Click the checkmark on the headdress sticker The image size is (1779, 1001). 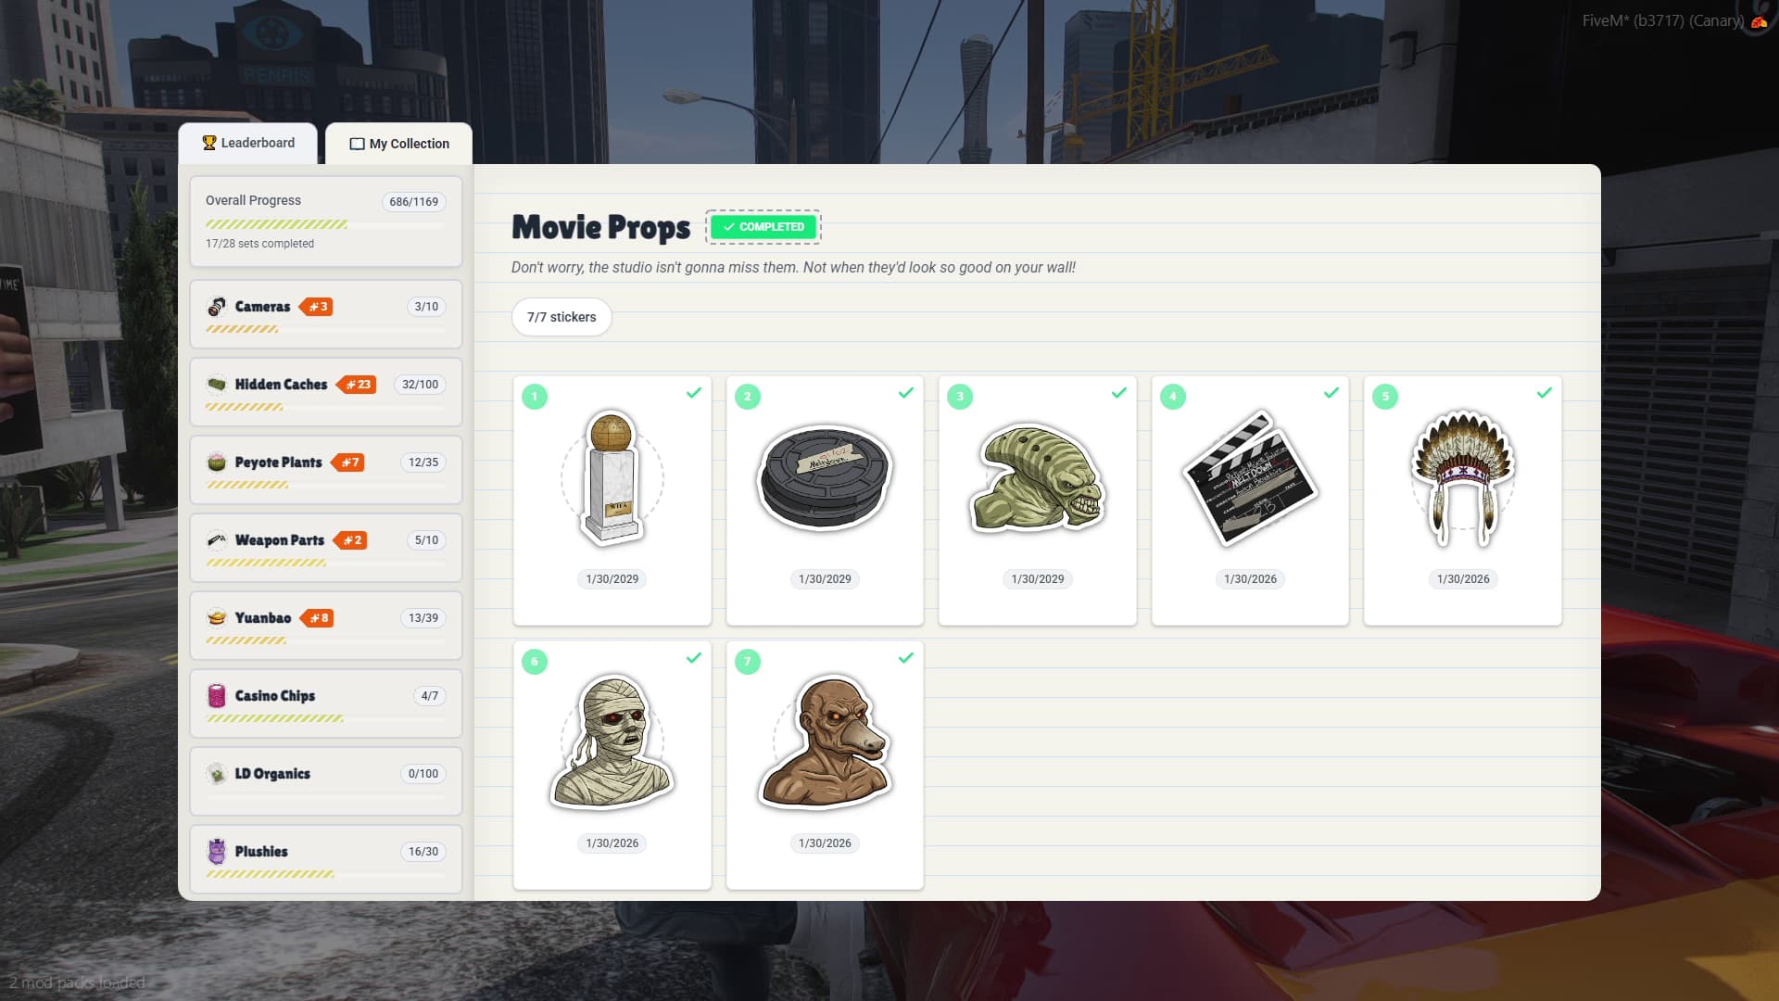pos(1544,393)
